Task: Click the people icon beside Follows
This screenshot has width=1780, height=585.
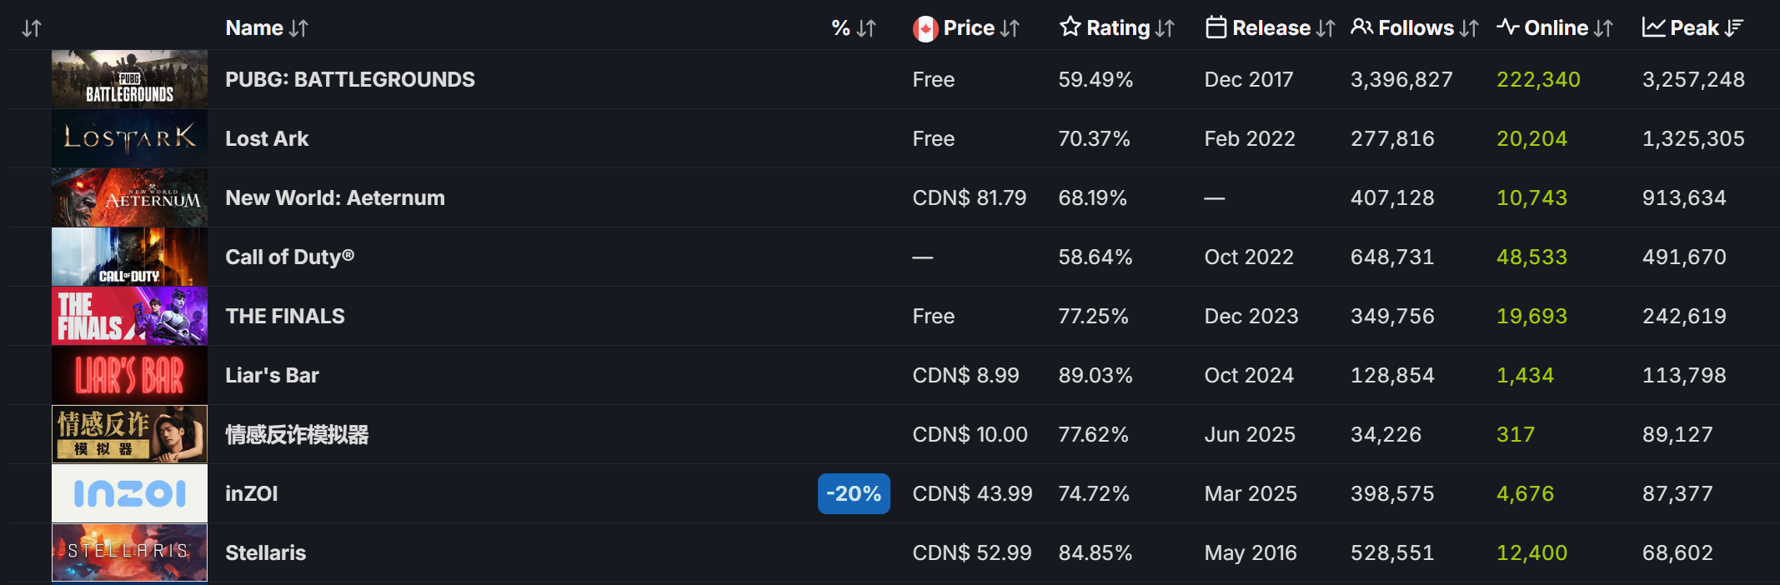Action: click(x=1361, y=27)
